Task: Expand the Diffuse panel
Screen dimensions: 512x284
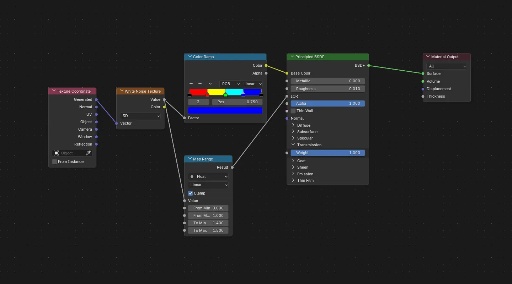Action: (x=293, y=125)
